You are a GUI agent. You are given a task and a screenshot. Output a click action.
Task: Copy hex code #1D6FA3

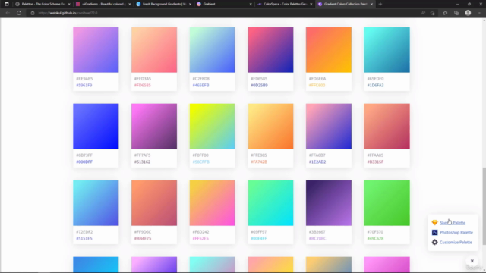[375, 85]
